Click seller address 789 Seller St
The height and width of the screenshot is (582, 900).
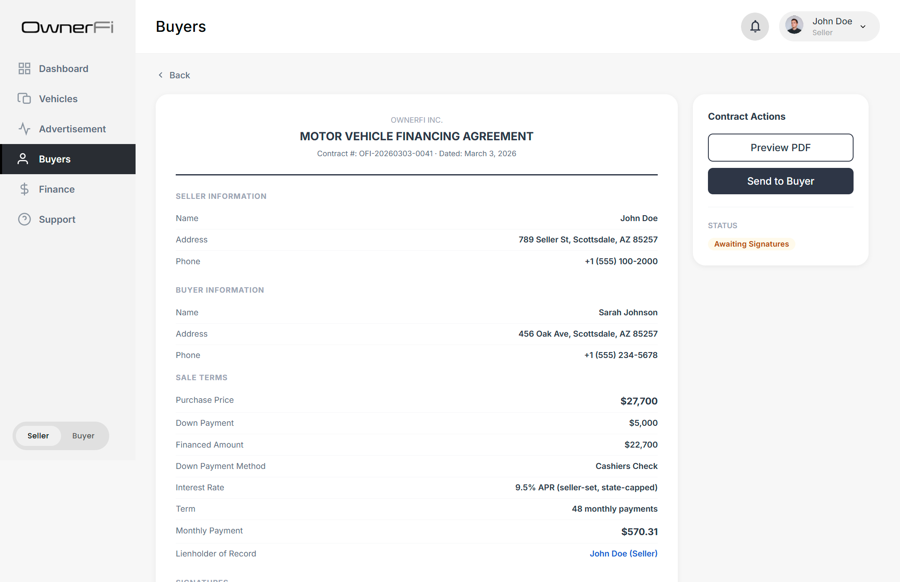(x=588, y=239)
